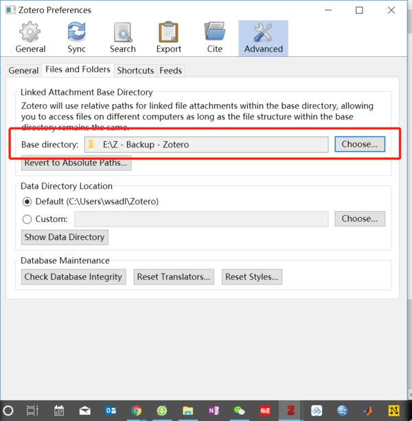
Task: Click the Base directory path field
Action: [206, 145]
